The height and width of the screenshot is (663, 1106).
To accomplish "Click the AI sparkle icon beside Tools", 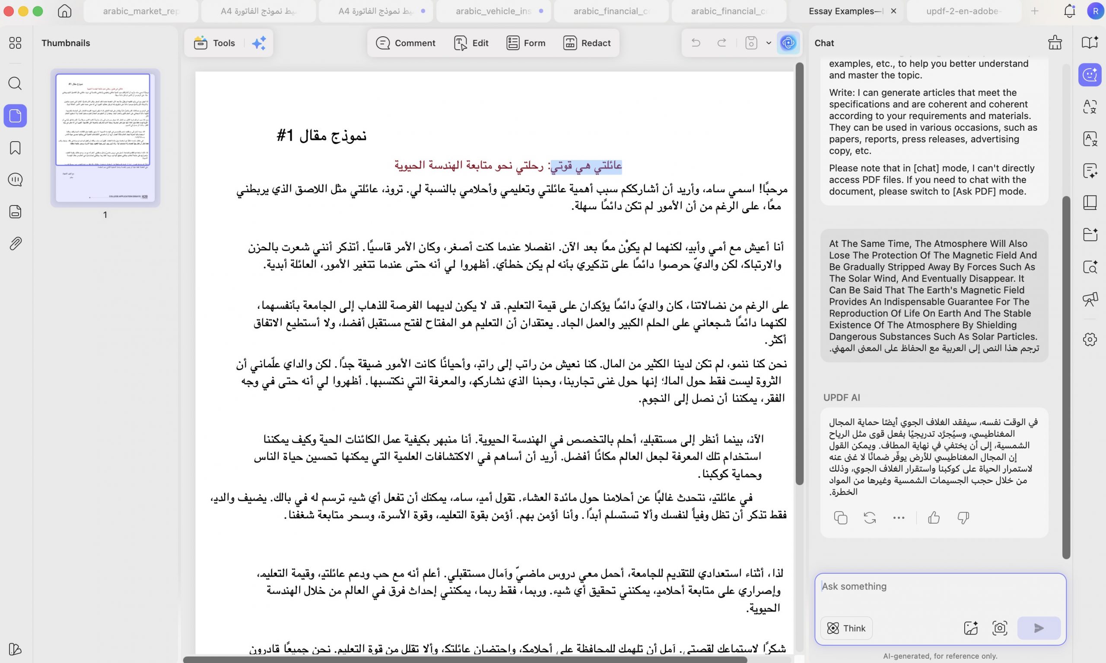I will tap(259, 43).
